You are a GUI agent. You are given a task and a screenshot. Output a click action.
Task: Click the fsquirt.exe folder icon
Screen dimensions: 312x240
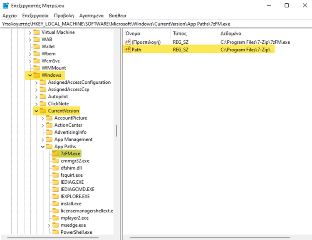(x=56, y=175)
